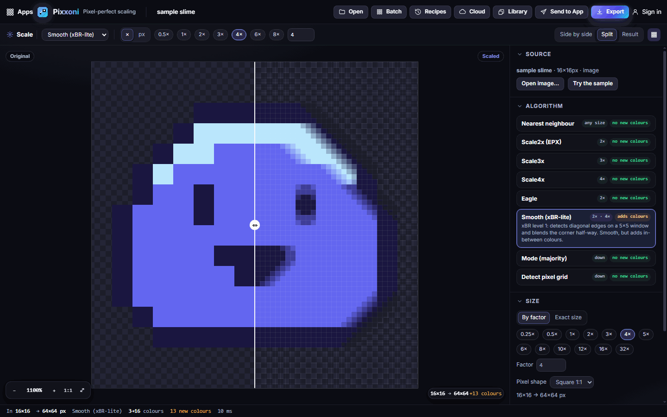Switch to Exact size mode
Viewport: 667px width, 417px height.
[x=568, y=317]
